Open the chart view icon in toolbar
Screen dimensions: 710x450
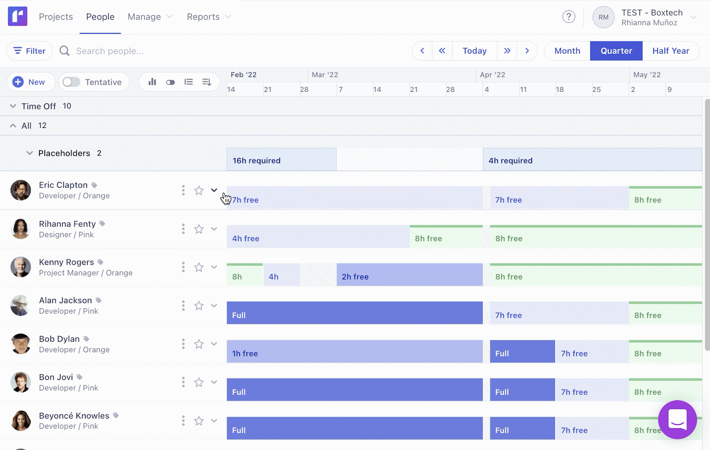pyautogui.click(x=152, y=82)
